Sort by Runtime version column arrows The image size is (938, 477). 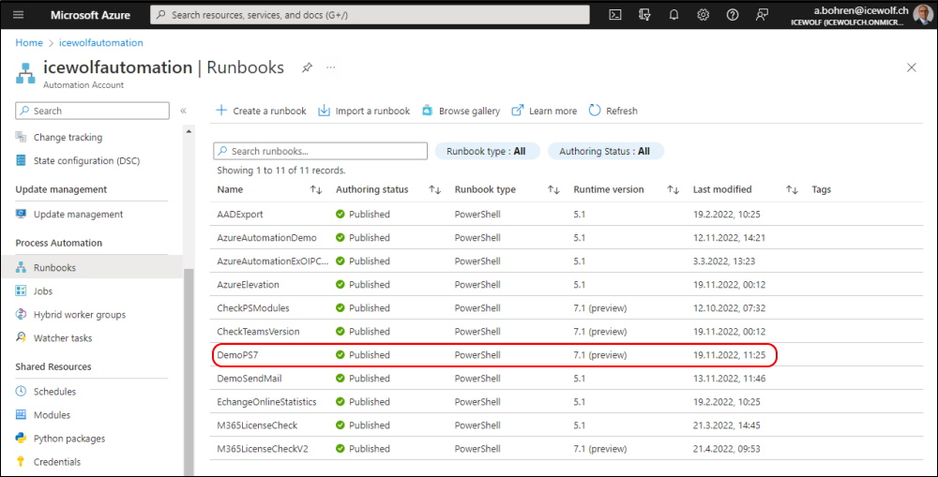point(673,190)
